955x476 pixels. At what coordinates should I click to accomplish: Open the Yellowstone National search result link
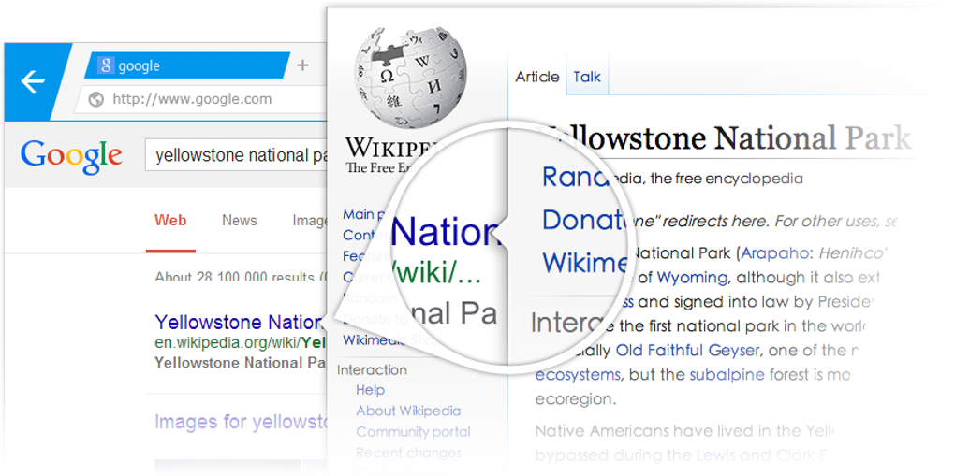[238, 322]
